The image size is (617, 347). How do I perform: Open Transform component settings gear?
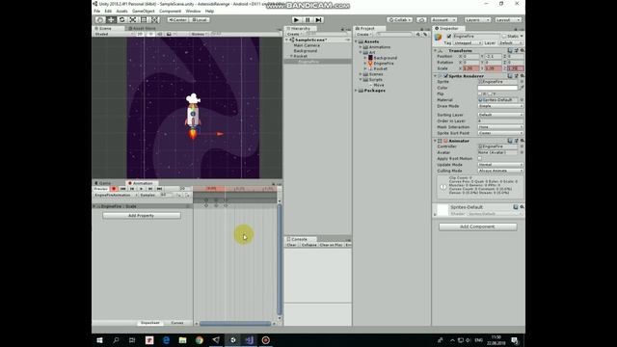pyautogui.click(x=523, y=50)
